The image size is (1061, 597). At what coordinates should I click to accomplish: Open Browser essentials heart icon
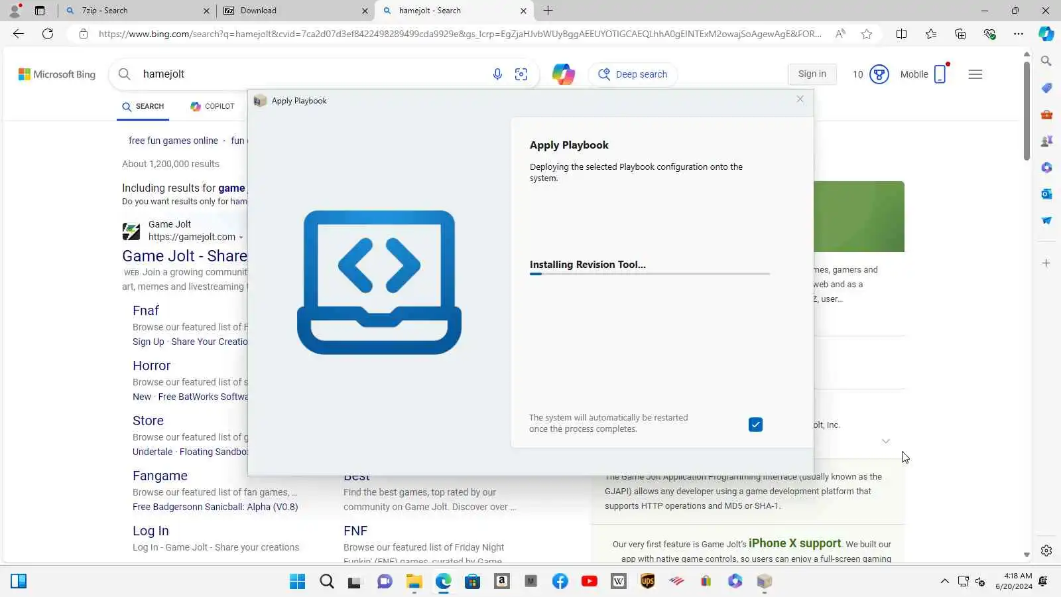tap(989, 34)
